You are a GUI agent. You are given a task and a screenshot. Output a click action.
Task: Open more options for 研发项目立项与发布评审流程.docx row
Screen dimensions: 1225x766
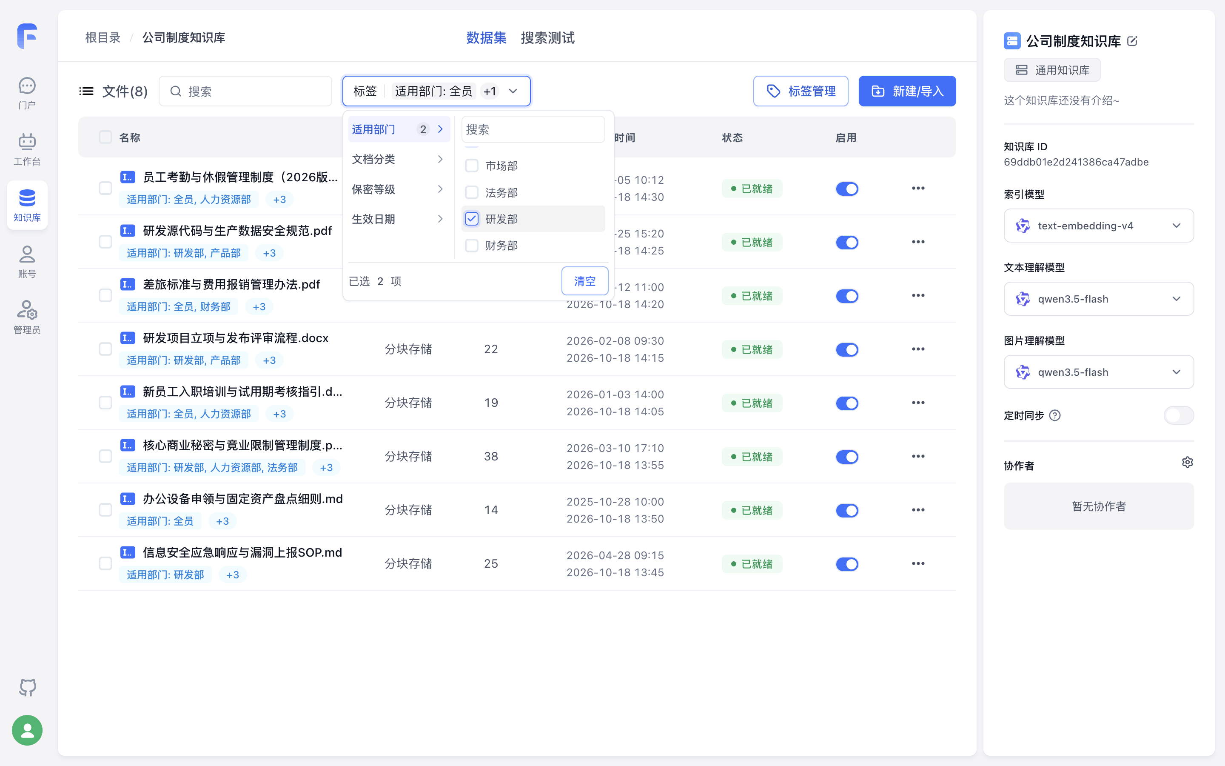pyautogui.click(x=918, y=349)
